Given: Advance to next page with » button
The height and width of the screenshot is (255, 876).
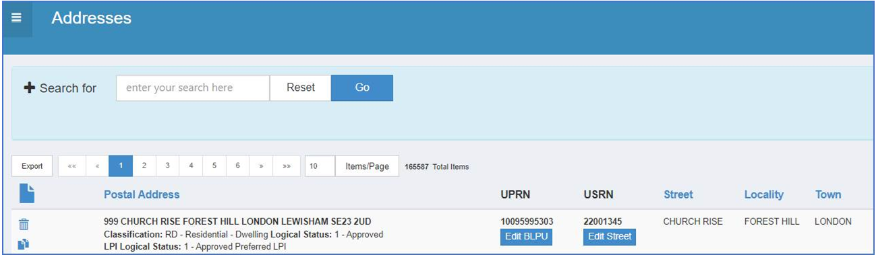Looking at the screenshot, I should (261, 166).
